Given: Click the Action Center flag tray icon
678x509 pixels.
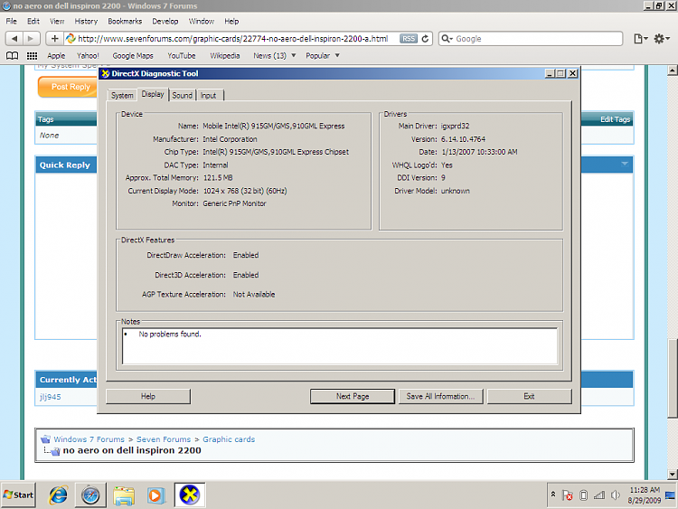Looking at the screenshot, I should [568, 495].
